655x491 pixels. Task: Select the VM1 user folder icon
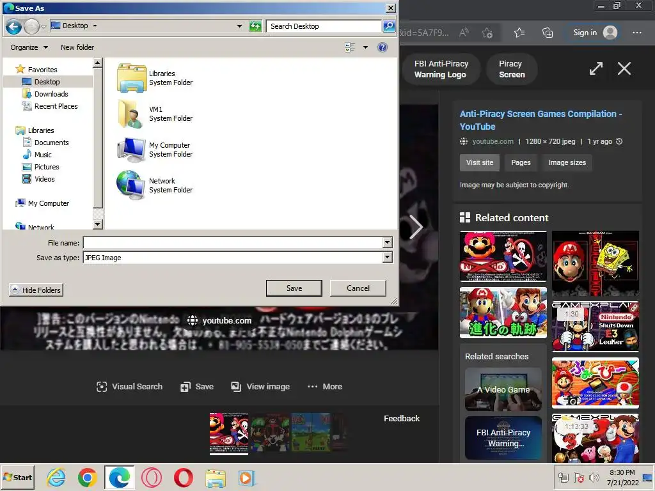click(130, 114)
